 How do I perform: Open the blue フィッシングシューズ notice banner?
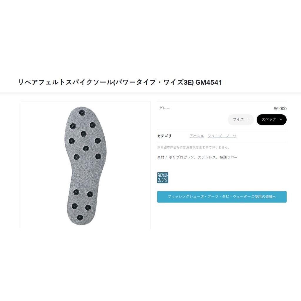pyautogui.click(x=222, y=197)
